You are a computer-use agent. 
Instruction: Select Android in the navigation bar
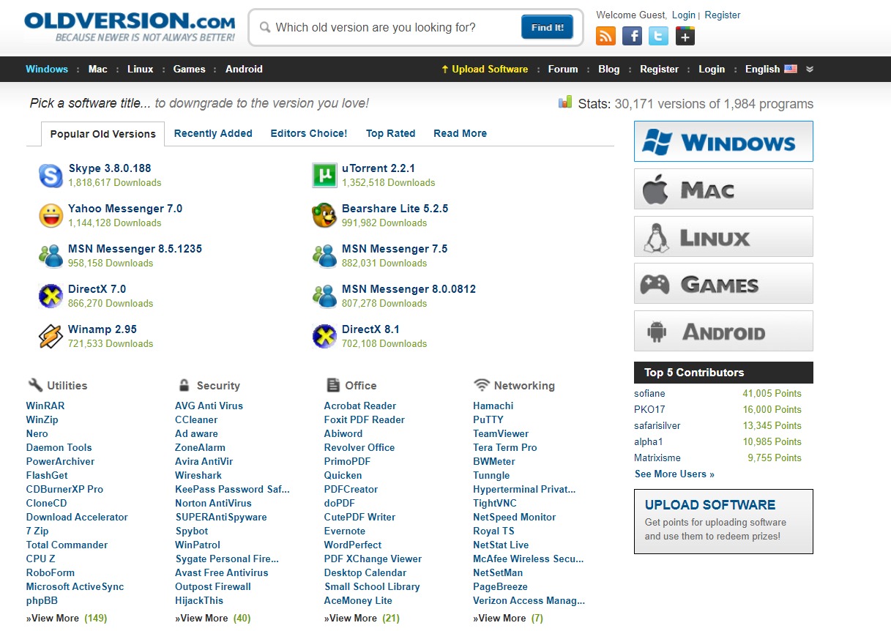(244, 69)
